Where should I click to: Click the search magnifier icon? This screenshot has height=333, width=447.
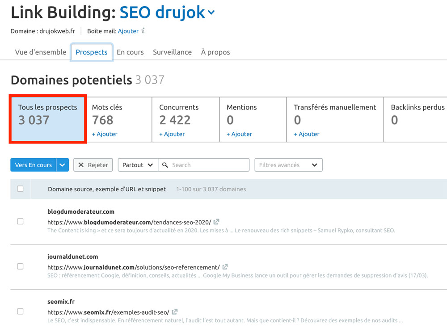[x=165, y=165]
